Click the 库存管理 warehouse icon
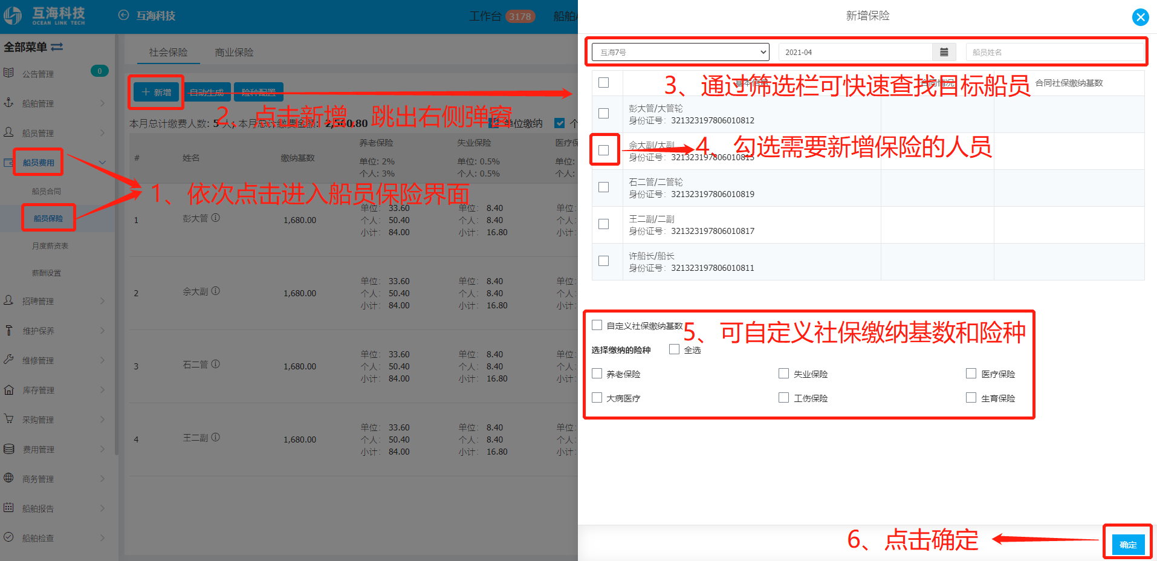Viewport: 1157px width, 561px height. pos(8,389)
